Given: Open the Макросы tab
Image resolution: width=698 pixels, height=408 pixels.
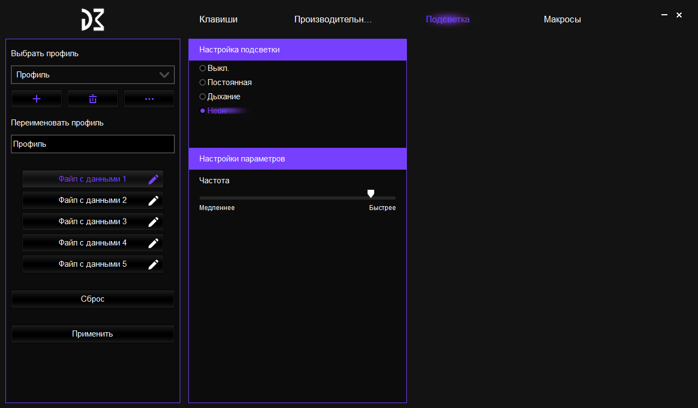Looking at the screenshot, I should pyautogui.click(x=562, y=20).
